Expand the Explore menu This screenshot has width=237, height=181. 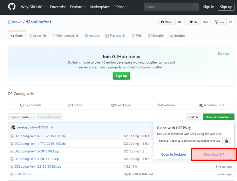tap(78, 7)
